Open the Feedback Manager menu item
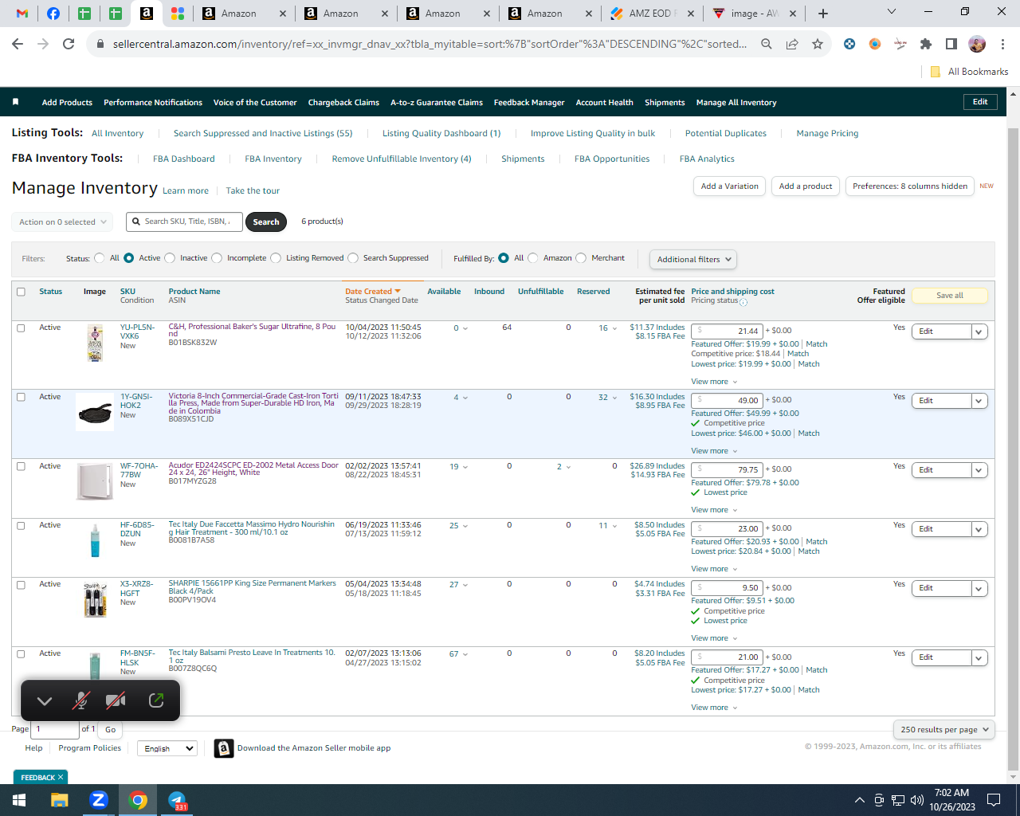This screenshot has height=816, width=1020. [x=529, y=103]
